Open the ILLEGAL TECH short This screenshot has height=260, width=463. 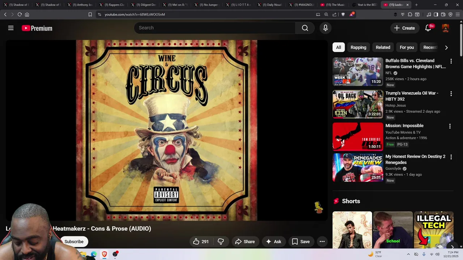[x=434, y=230]
